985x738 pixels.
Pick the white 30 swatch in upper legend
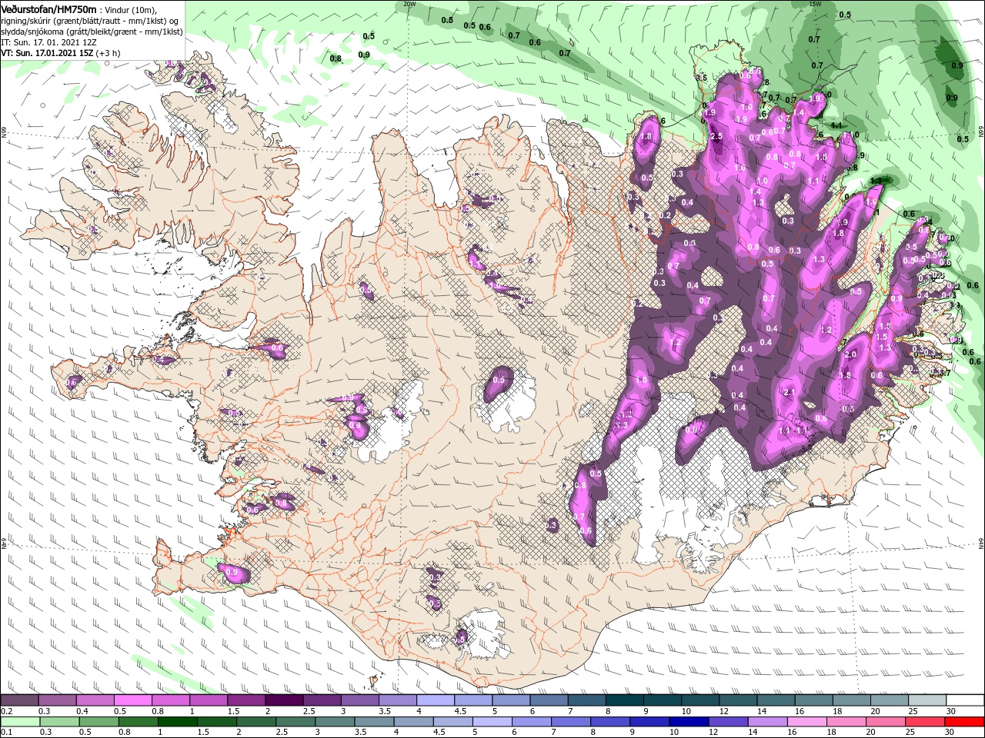(x=965, y=700)
